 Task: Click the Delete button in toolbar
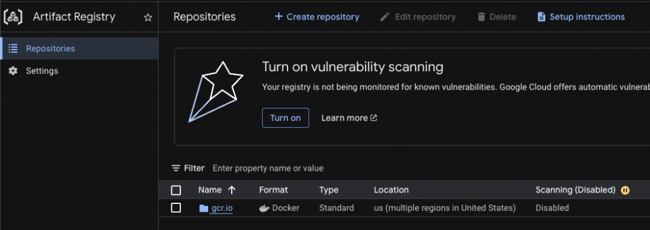(x=496, y=17)
